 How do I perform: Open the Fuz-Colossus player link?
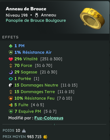(49, 118)
